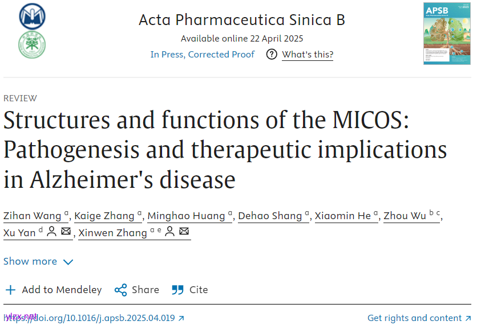This screenshot has height=325, width=477.
Task: Click the plus icon for Mendeley
Action: pos(10,290)
